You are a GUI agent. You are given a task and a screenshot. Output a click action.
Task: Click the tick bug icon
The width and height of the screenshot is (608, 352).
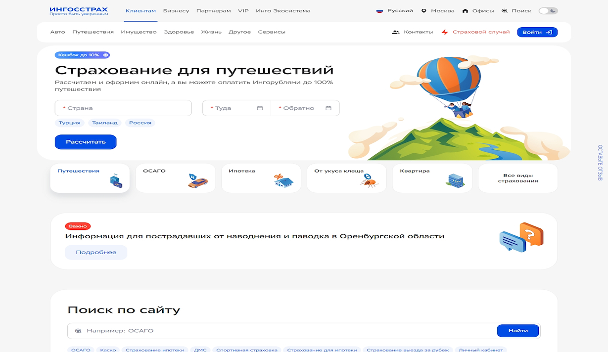pyautogui.click(x=369, y=181)
